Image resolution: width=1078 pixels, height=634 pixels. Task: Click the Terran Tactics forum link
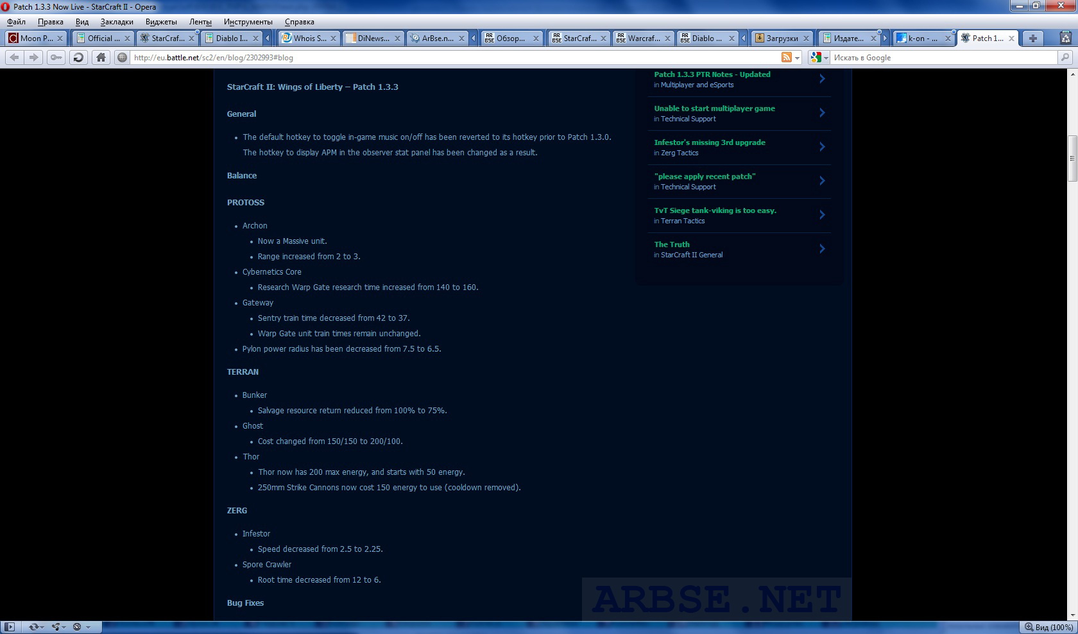click(683, 221)
